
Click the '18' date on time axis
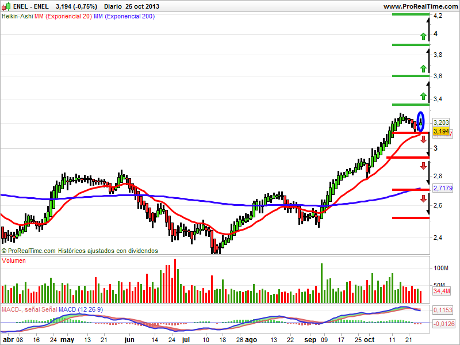click(223, 340)
